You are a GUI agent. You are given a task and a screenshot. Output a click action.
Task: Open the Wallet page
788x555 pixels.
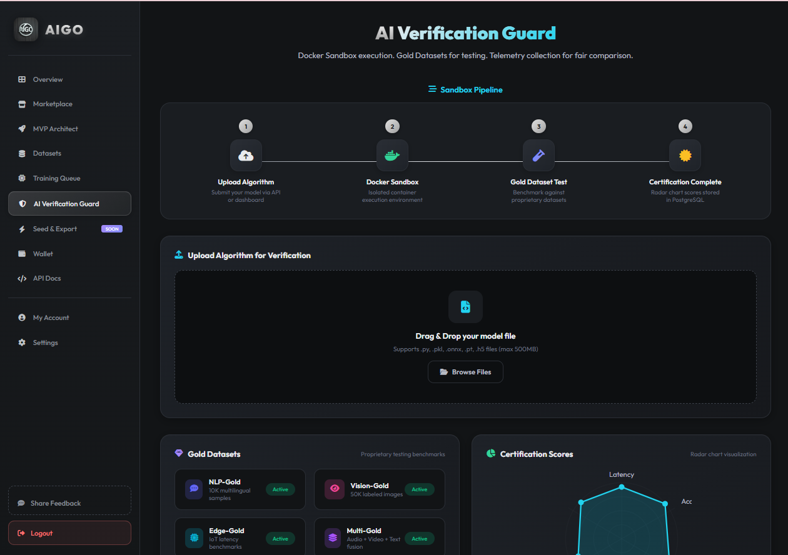(x=69, y=254)
